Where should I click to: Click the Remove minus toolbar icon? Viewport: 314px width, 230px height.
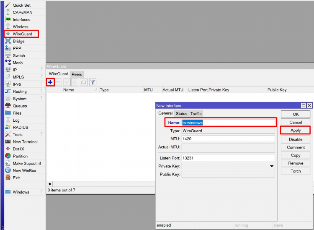click(x=58, y=82)
